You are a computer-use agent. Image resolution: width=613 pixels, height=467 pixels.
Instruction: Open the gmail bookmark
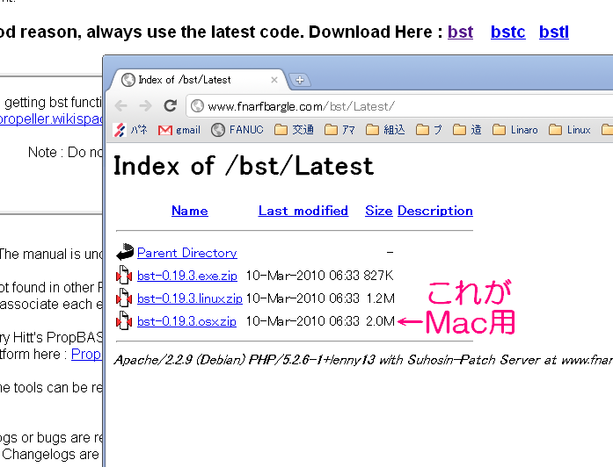point(179,130)
